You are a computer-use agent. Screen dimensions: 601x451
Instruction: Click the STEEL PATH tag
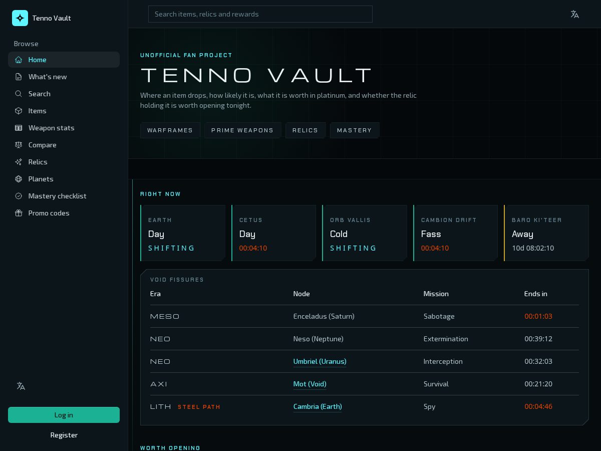pyautogui.click(x=199, y=407)
